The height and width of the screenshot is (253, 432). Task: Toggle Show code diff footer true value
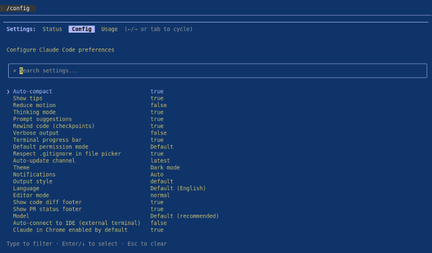tap(157, 202)
